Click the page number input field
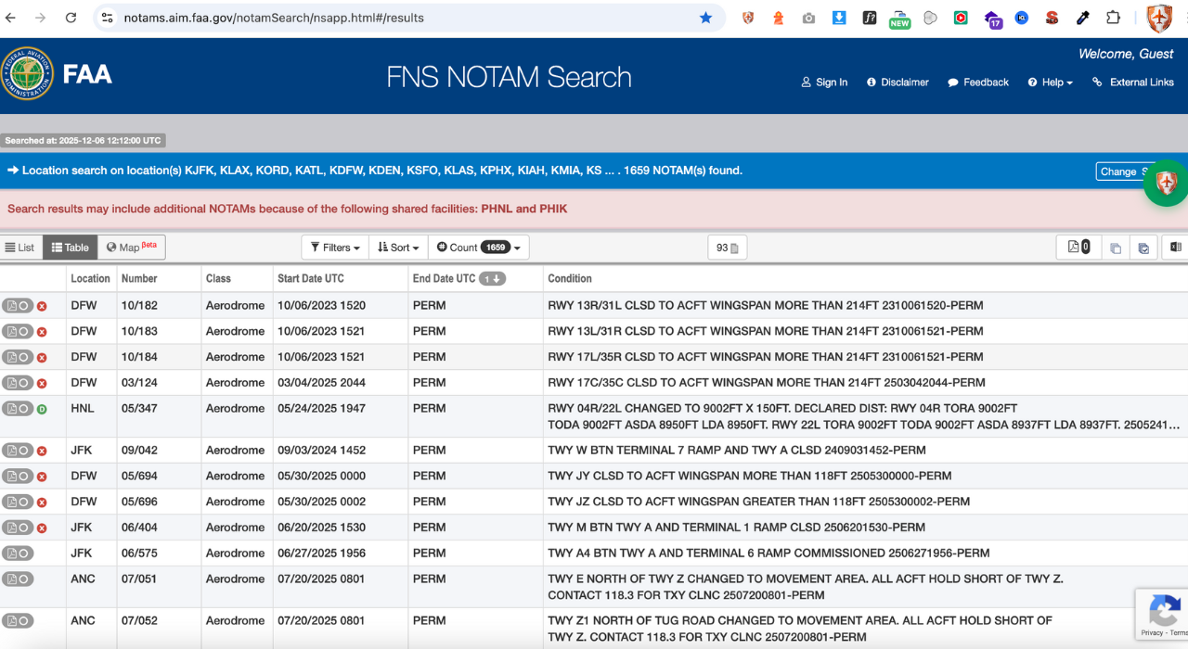 [727, 247]
